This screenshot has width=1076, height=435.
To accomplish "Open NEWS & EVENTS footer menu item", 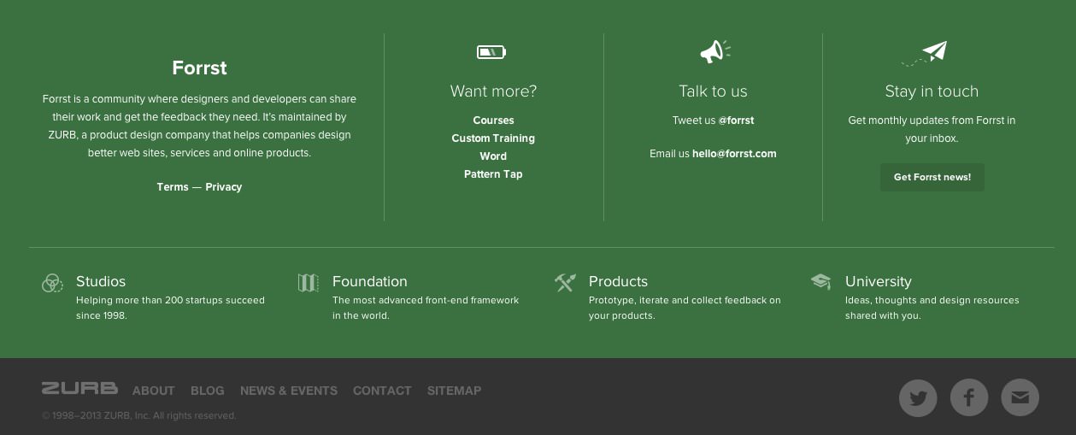I will (x=289, y=391).
